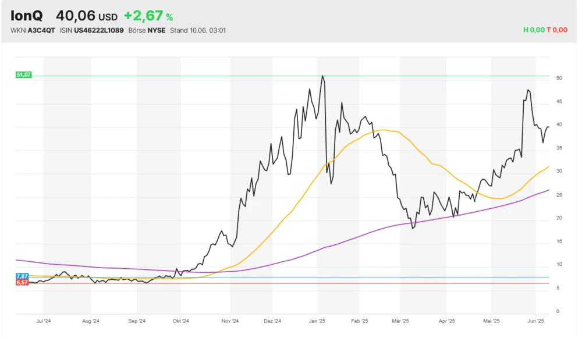Click the IonQ stock name heading
Image resolution: width=582 pixels, height=338 pixels.
point(26,16)
